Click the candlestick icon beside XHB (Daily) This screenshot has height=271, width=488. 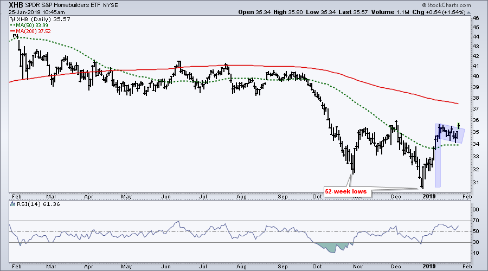tap(13, 20)
